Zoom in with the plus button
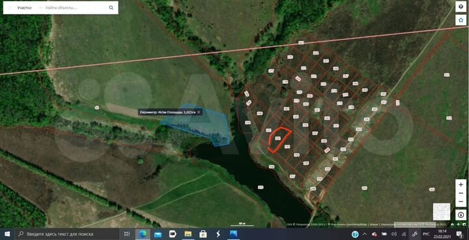 461,185
